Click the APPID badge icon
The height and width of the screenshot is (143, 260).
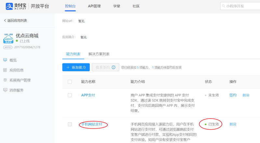coord(7,47)
